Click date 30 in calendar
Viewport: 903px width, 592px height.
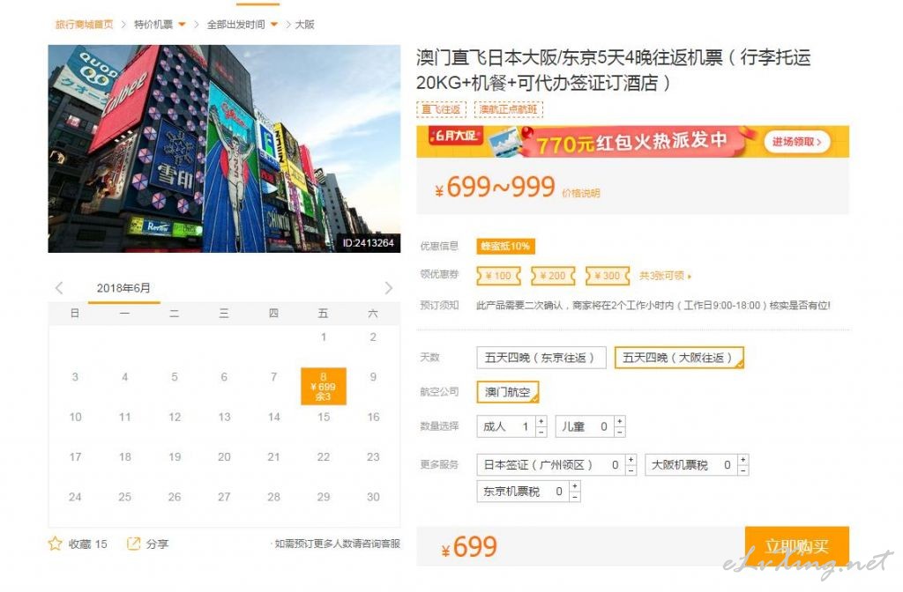(373, 497)
